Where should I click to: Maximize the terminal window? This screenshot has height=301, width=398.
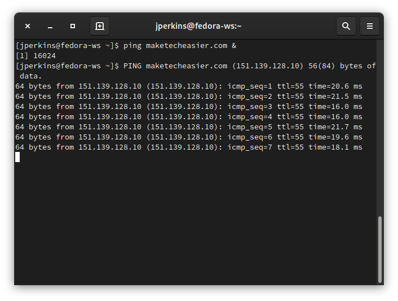tap(73, 26)
